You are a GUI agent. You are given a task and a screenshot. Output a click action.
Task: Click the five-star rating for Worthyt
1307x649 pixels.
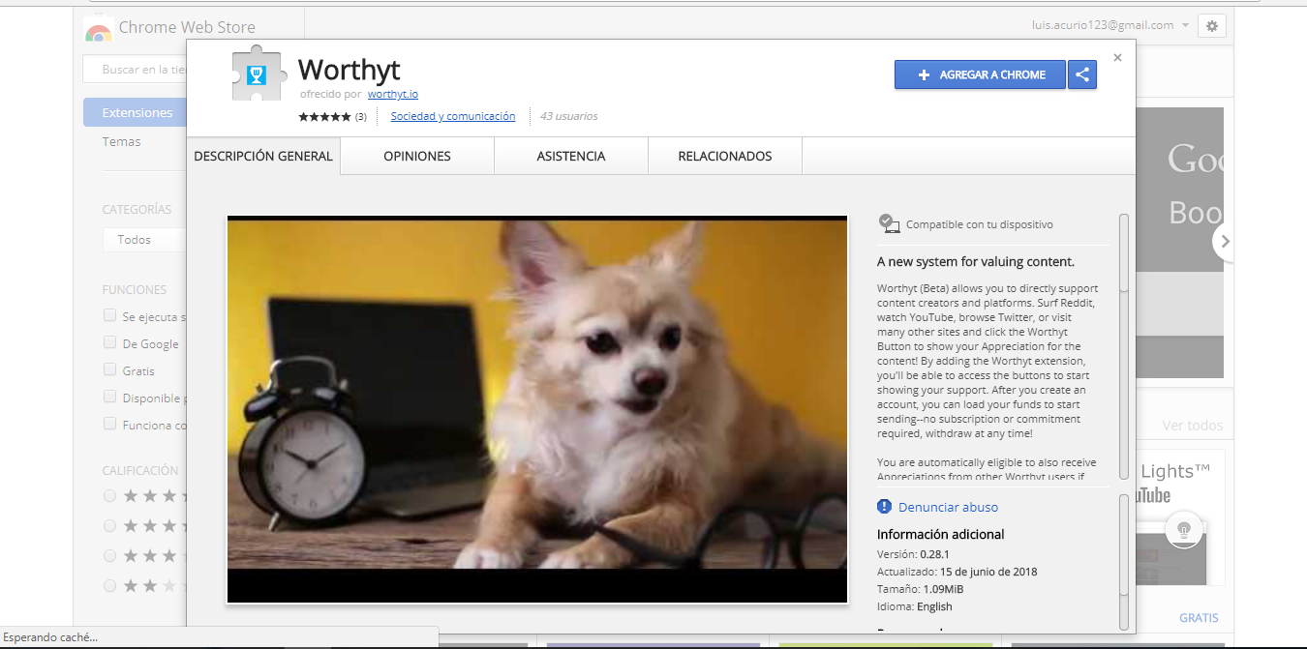(324, 116)
